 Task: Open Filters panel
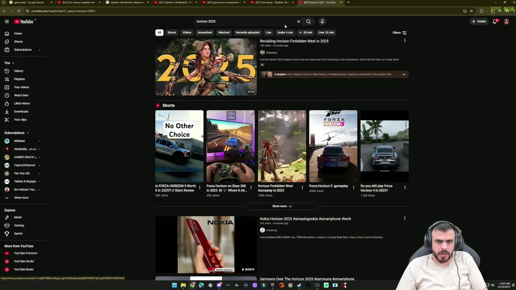click(399, 33)
